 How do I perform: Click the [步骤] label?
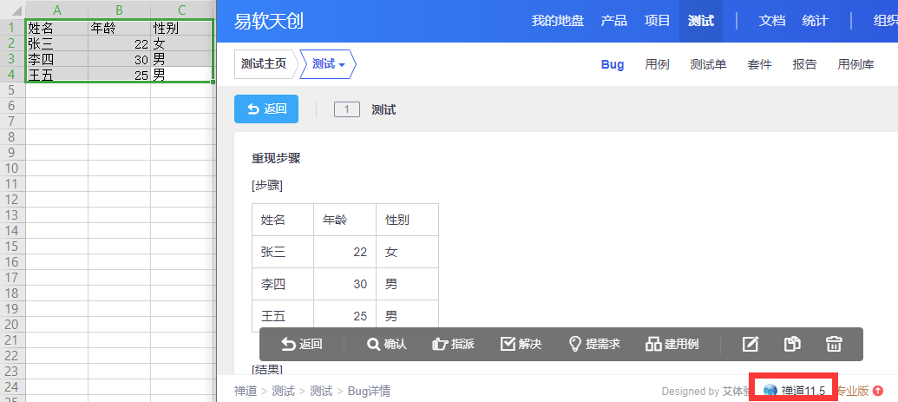tap(267, 186)
